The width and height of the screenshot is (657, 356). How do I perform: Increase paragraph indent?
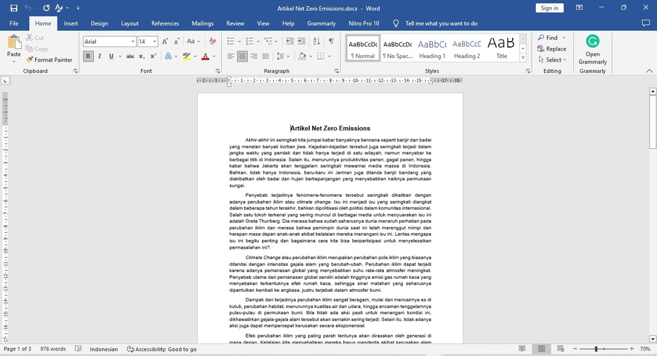[x=301, y=41]
